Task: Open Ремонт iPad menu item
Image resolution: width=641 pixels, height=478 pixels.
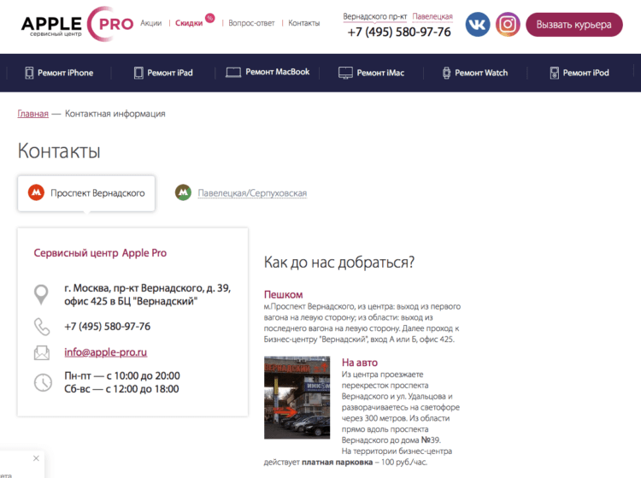Action: tap(163, 73)
